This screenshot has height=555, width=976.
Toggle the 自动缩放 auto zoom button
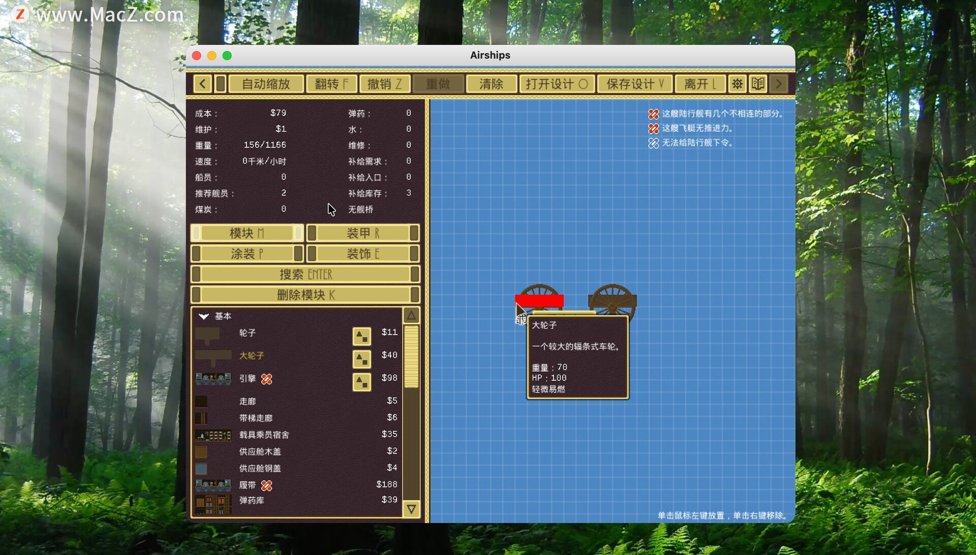click(x=266, y=84)
